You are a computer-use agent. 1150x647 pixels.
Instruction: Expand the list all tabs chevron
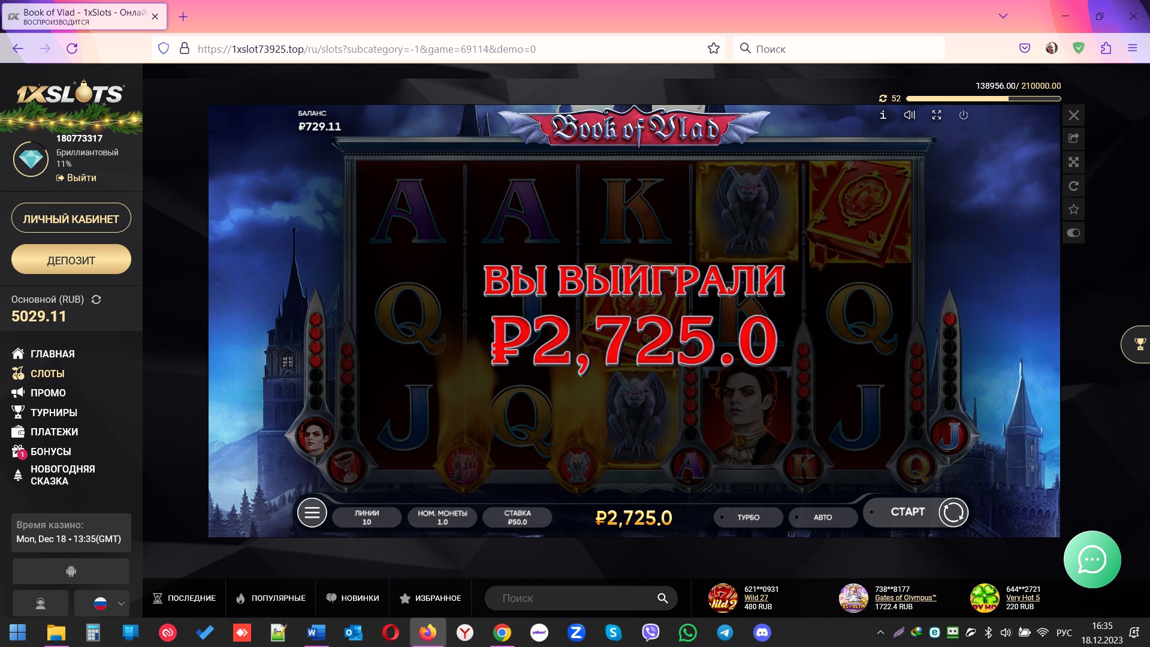[x=1003, y=16]
